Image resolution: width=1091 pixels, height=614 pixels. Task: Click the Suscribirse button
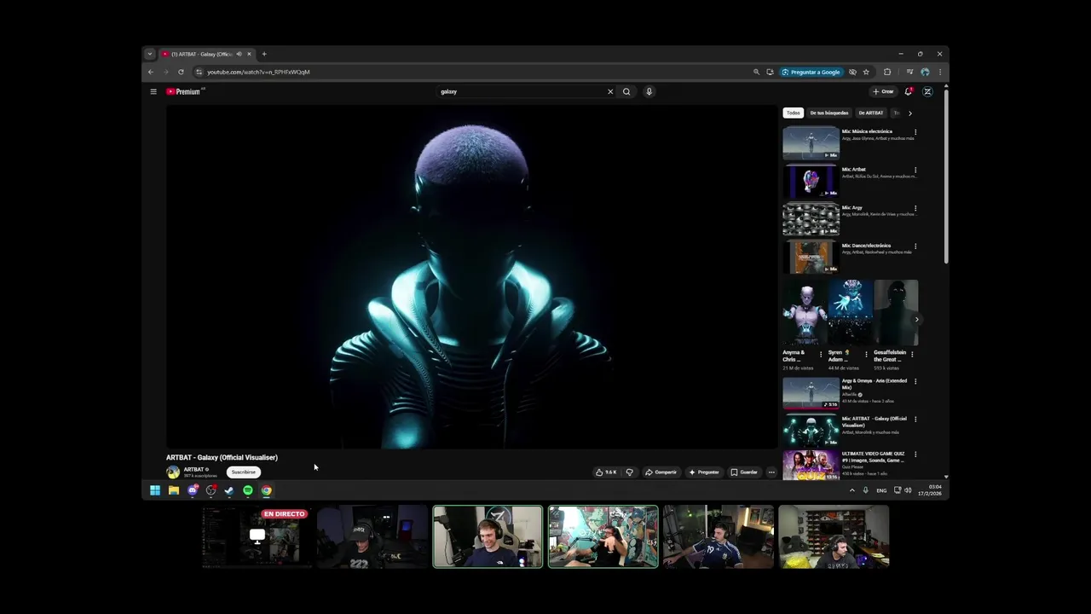[244, 472]
